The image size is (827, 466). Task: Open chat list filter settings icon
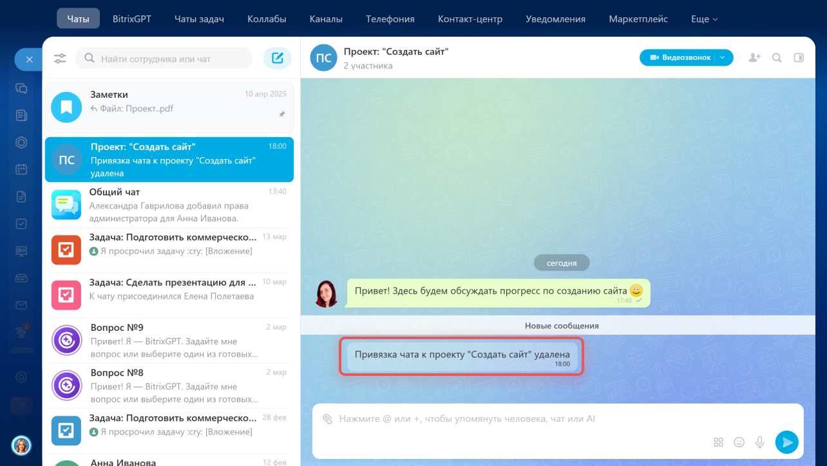click(60, 59)
